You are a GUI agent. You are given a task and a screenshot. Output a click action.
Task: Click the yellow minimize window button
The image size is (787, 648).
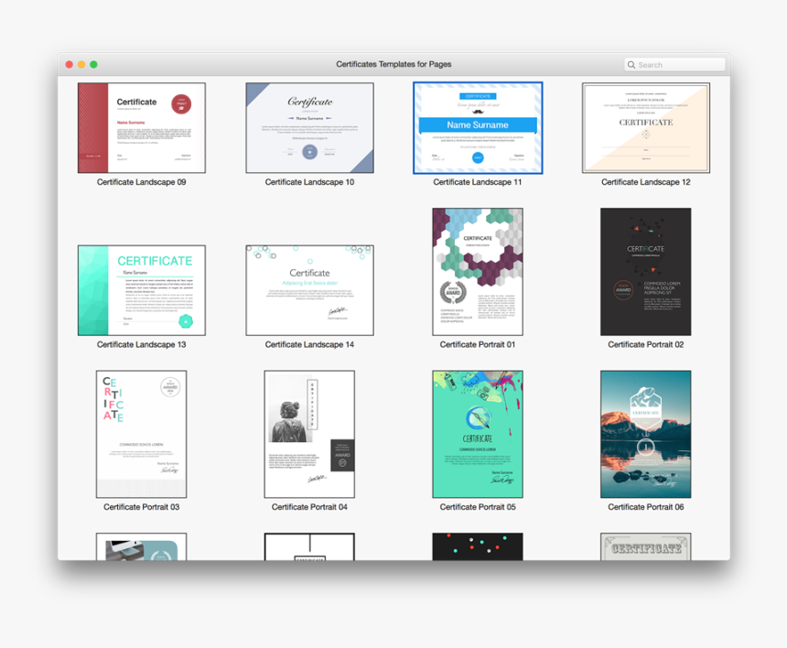[80, 64]
